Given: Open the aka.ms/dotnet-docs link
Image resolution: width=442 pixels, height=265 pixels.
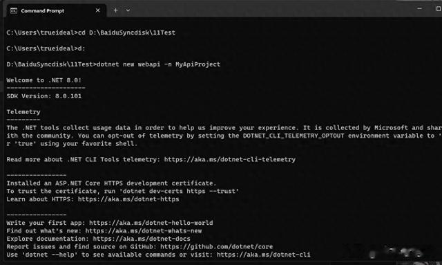Looking at the screenshot, I should [x=142, y=239].
